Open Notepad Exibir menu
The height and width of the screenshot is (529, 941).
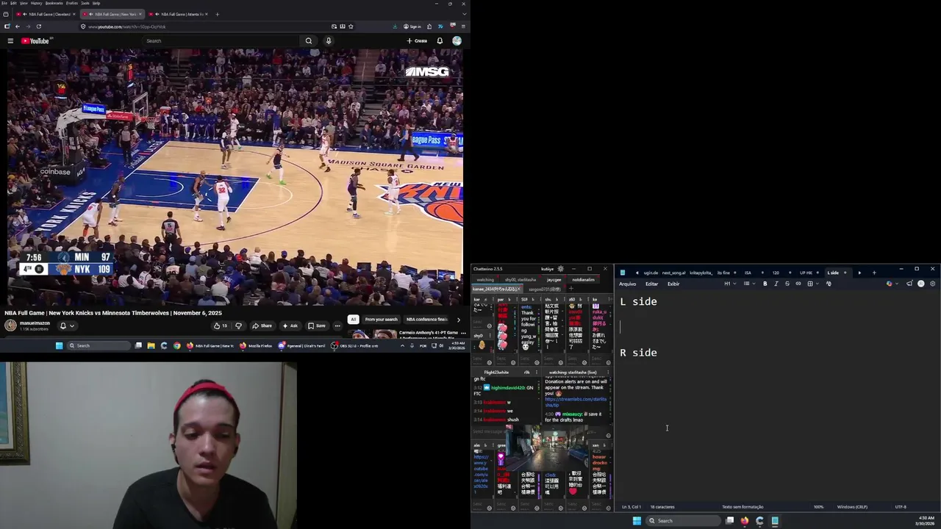point(673,284)
